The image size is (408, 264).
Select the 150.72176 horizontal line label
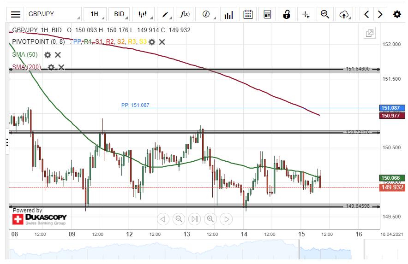tap(358, 132)
